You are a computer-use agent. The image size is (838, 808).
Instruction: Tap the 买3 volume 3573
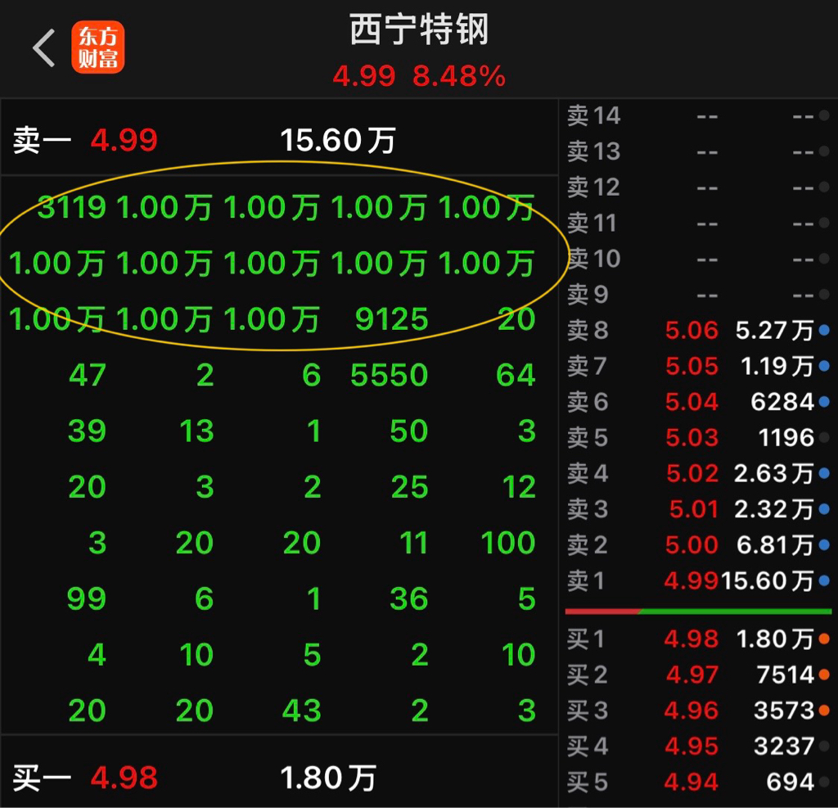click(x=783, y=710)
